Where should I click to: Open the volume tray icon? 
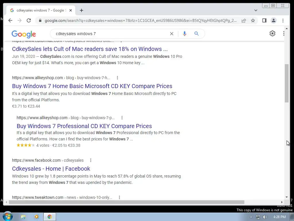tap(265, 217)
